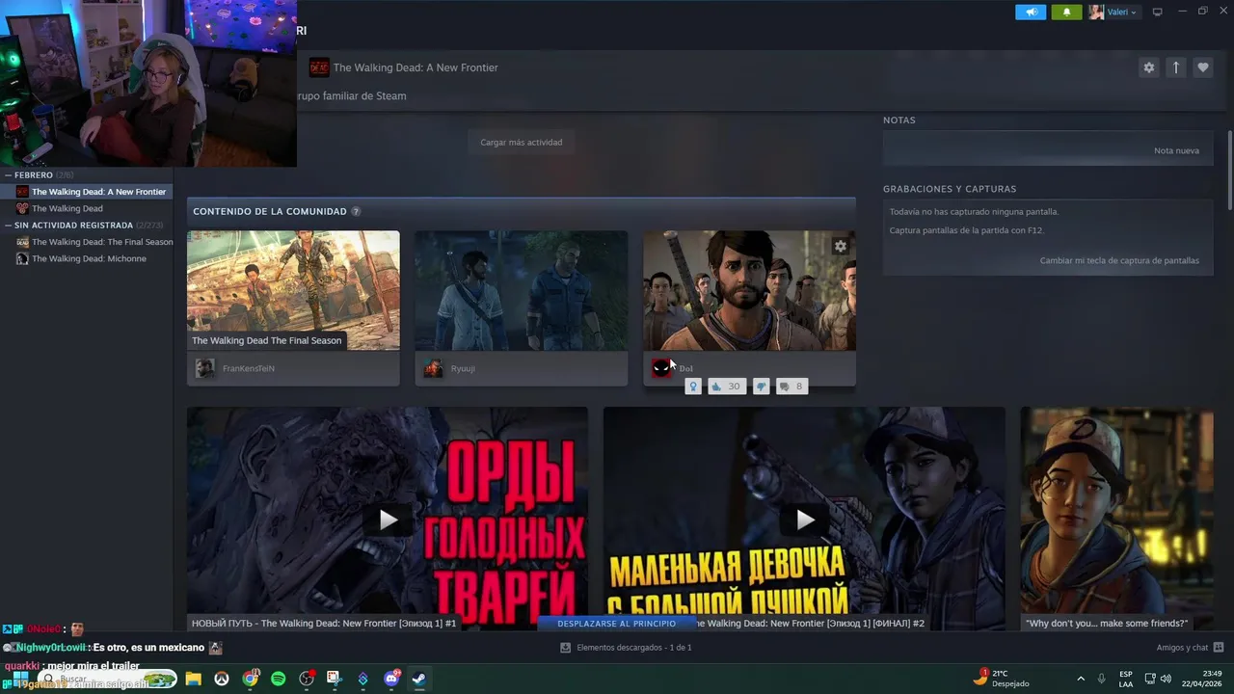The width and height of the screenshot is (1234, 694).
Task: Open Steam announcements megaphone button
Action: 1031,12
